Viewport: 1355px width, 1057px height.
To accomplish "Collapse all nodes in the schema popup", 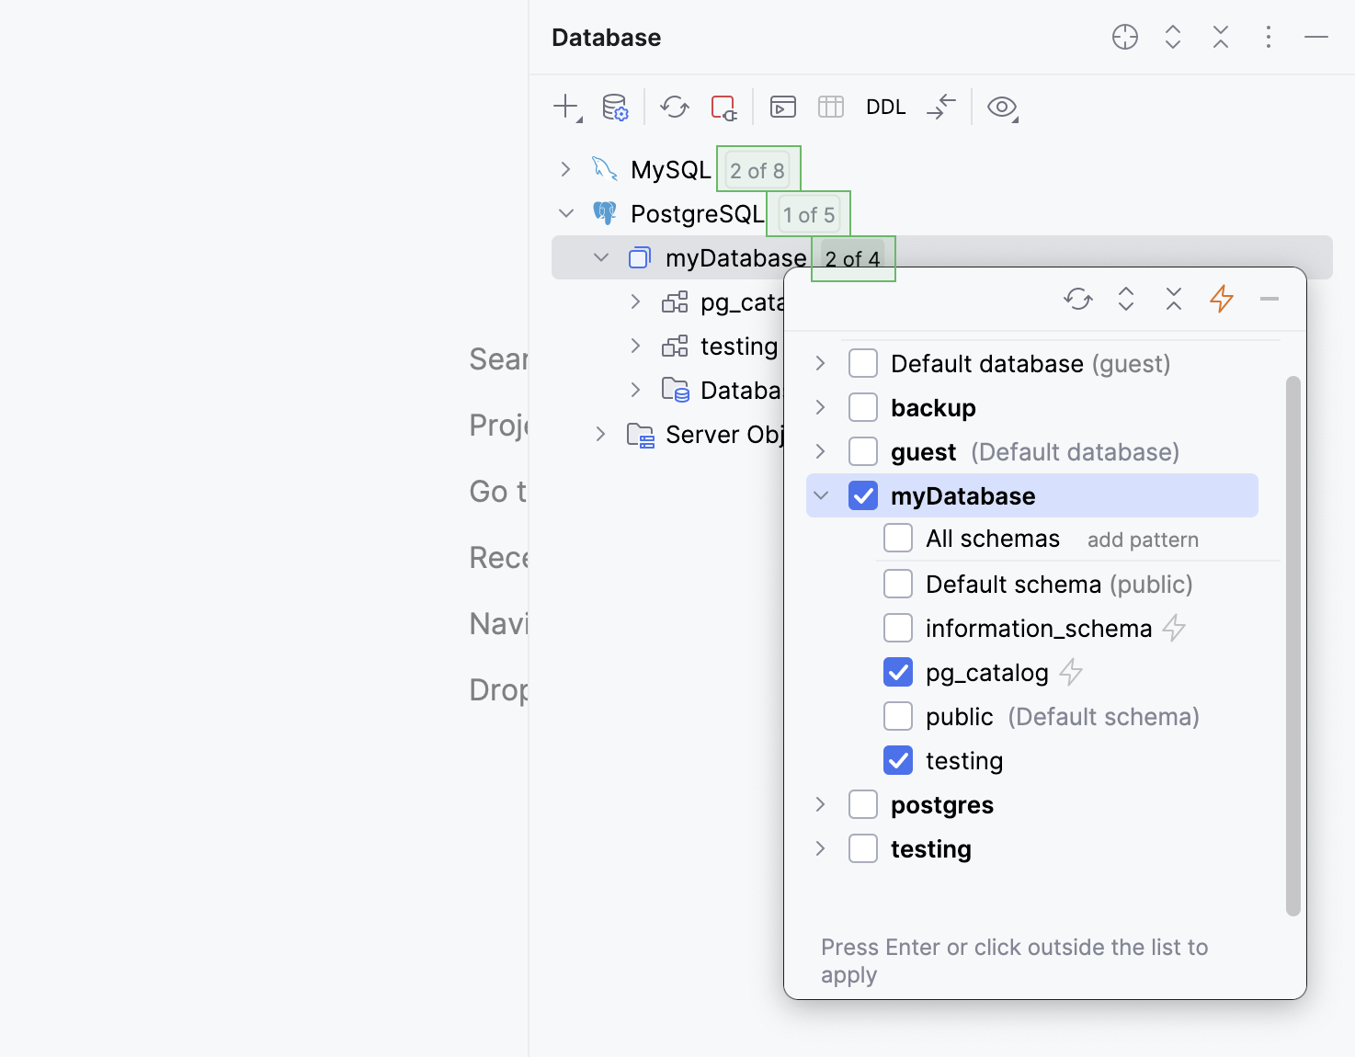I will (1173, 299).
